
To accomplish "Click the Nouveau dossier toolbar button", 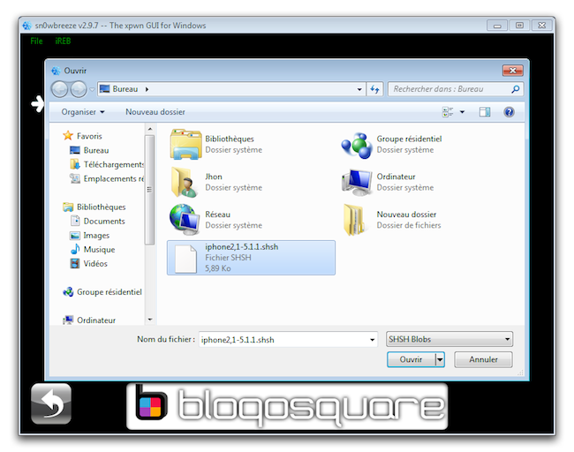I will [x=155, y=112].
